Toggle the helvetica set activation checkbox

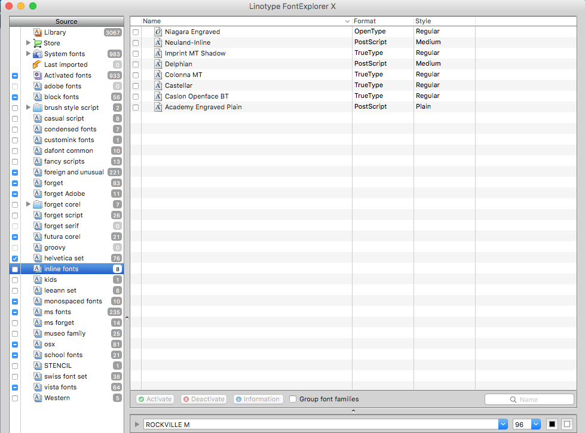click(x=15, y=259)
